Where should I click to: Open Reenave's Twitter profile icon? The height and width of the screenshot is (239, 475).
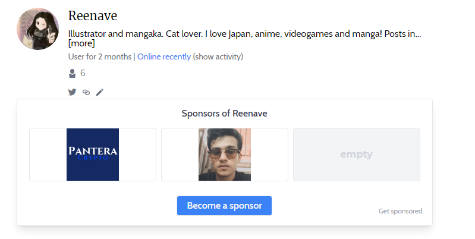click(72, 92)
